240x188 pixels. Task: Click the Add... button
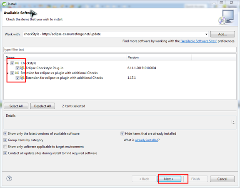(222, 34)
